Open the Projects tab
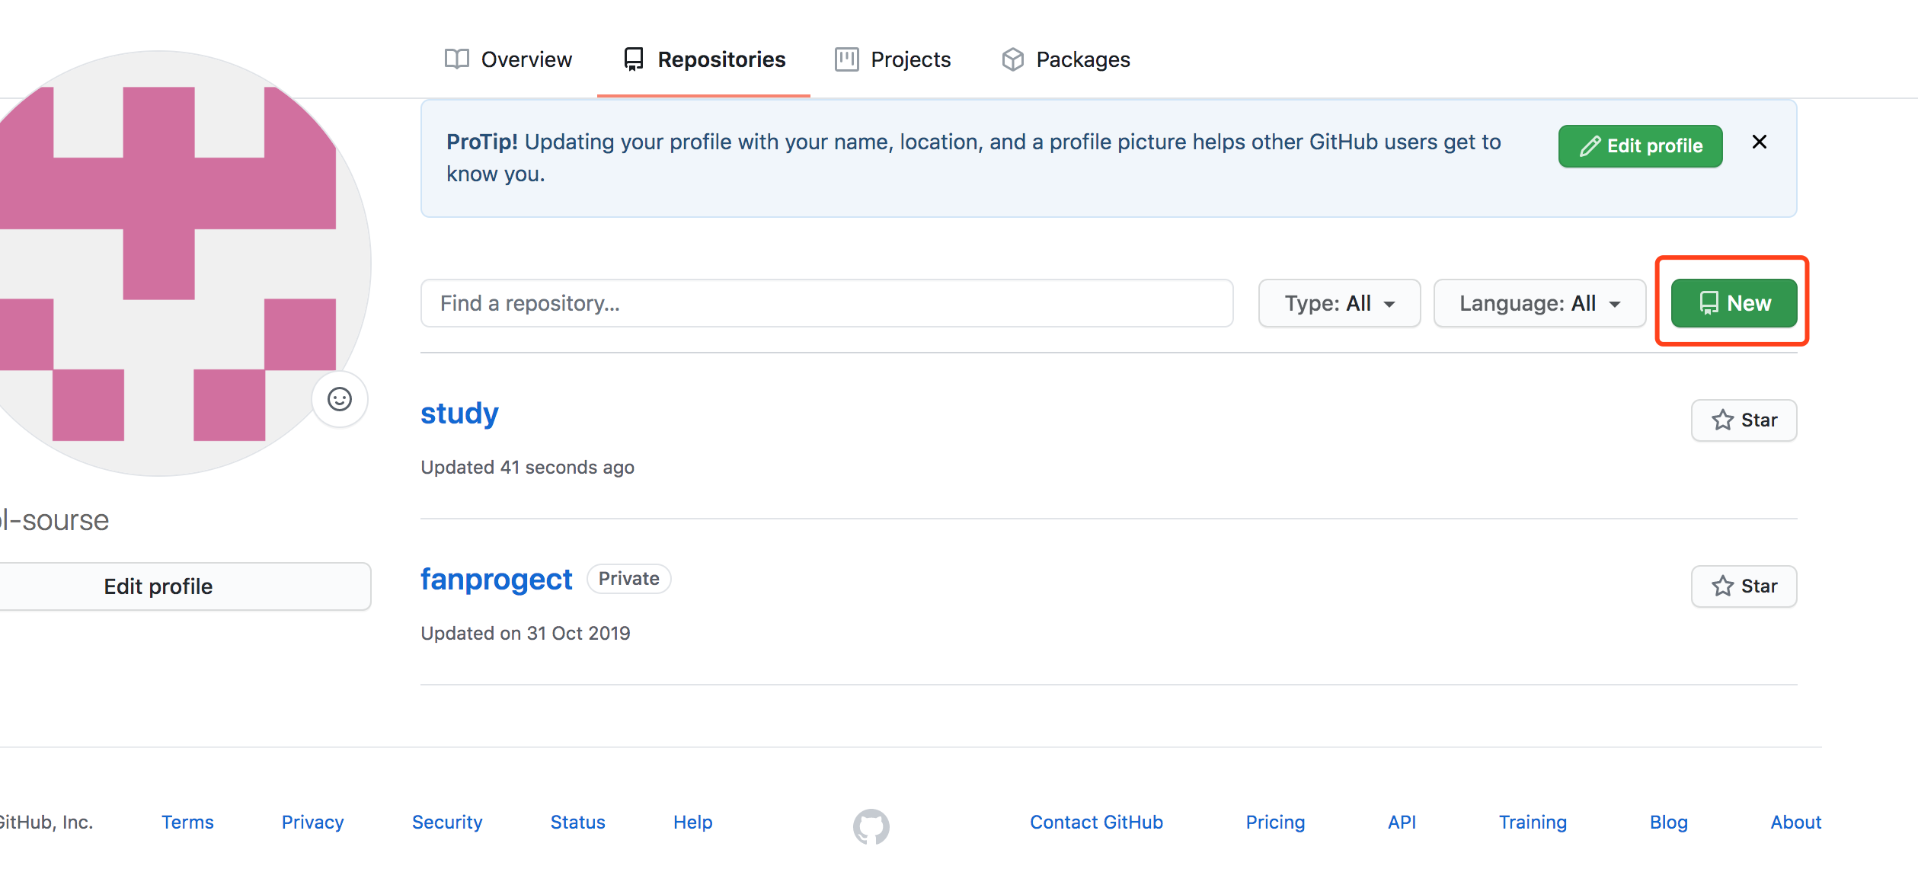This screenshot has width=1918, height=885. (x=893, y=59)
